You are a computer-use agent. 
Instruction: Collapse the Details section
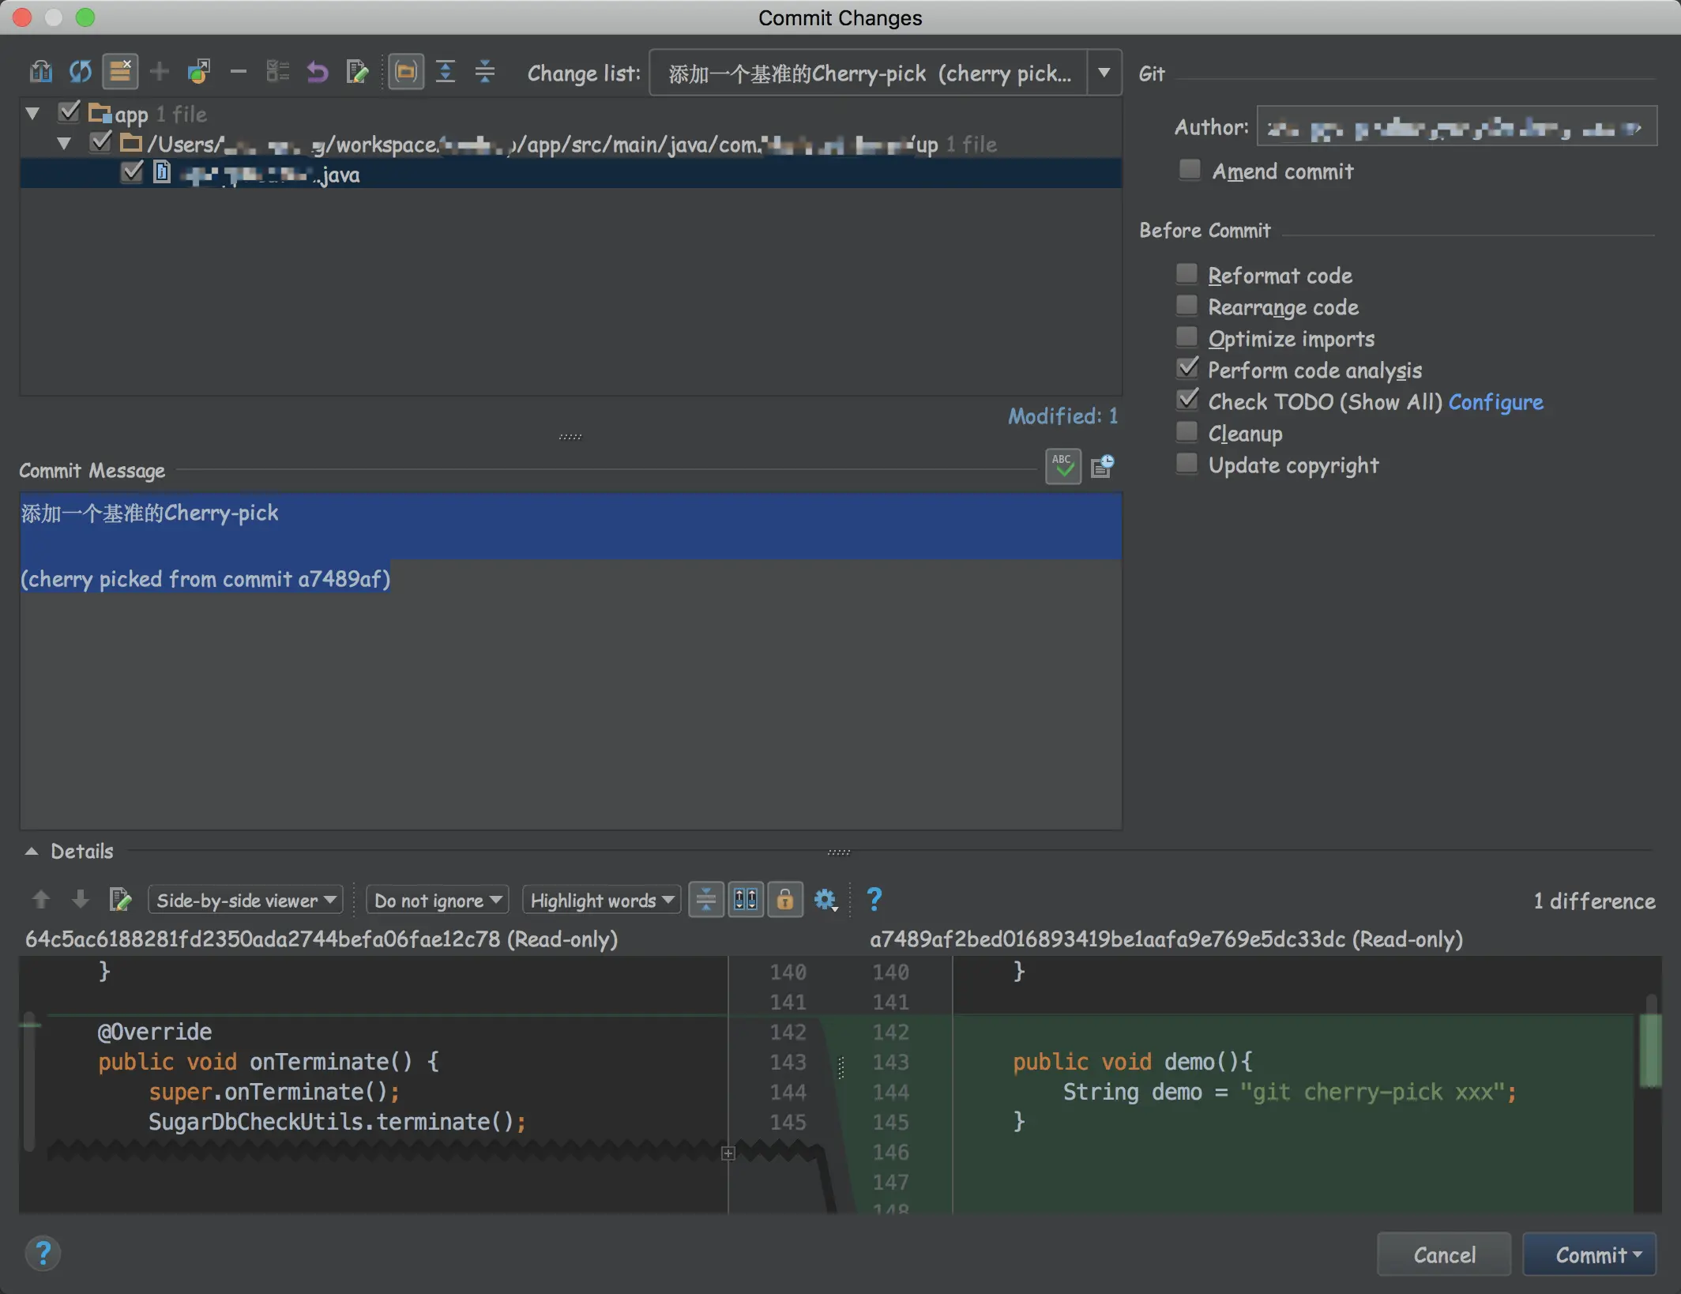(32, 852)
